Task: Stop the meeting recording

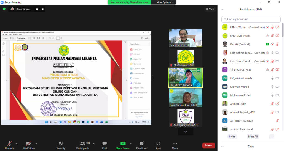Action: pyautogui.click(x=42, y=9)
